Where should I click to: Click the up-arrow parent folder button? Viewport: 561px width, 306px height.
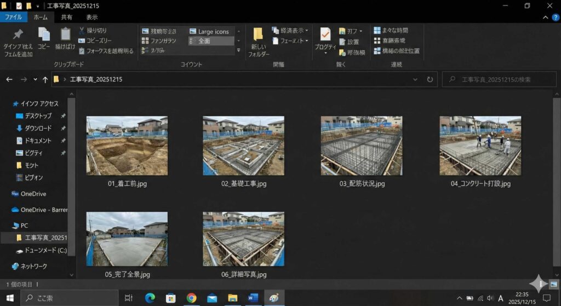click(x=45, y=79)
